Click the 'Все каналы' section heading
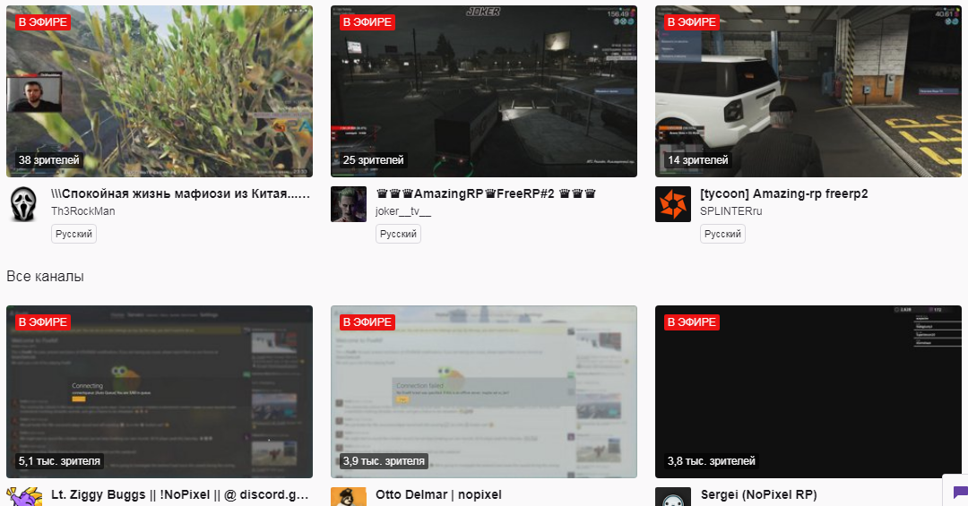 point(45,277)
